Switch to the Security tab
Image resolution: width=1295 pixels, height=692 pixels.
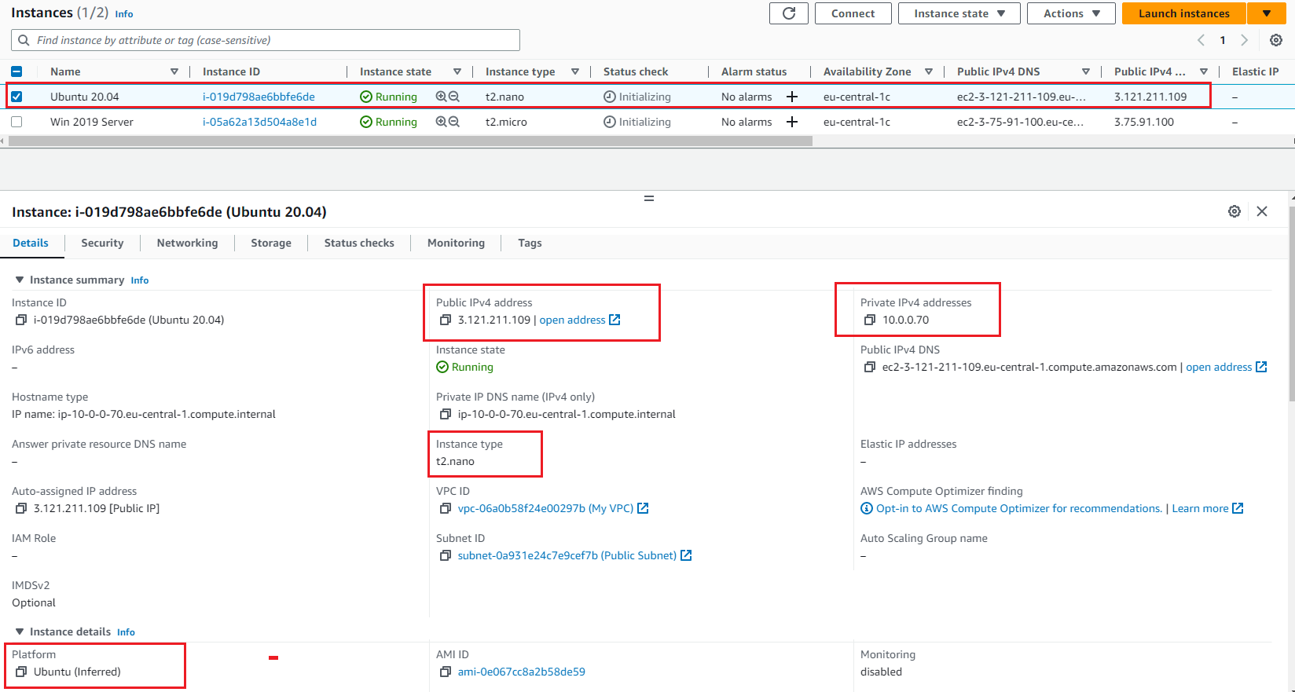[x=102, y=243]
